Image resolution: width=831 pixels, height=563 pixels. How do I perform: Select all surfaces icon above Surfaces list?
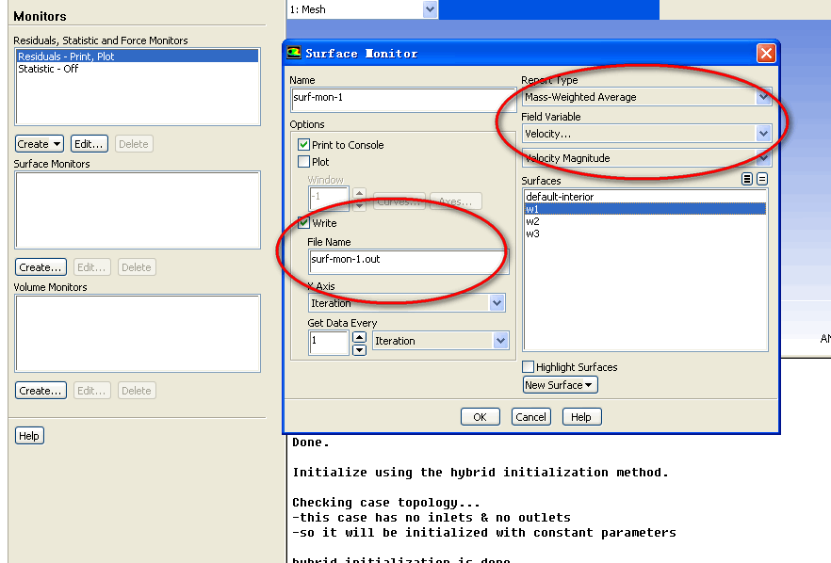tap(747, 179)
